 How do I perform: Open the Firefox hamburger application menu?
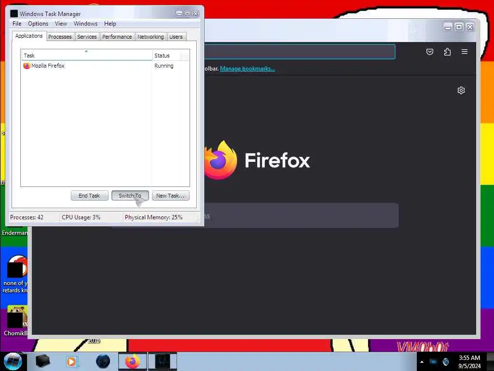(465, 52)
